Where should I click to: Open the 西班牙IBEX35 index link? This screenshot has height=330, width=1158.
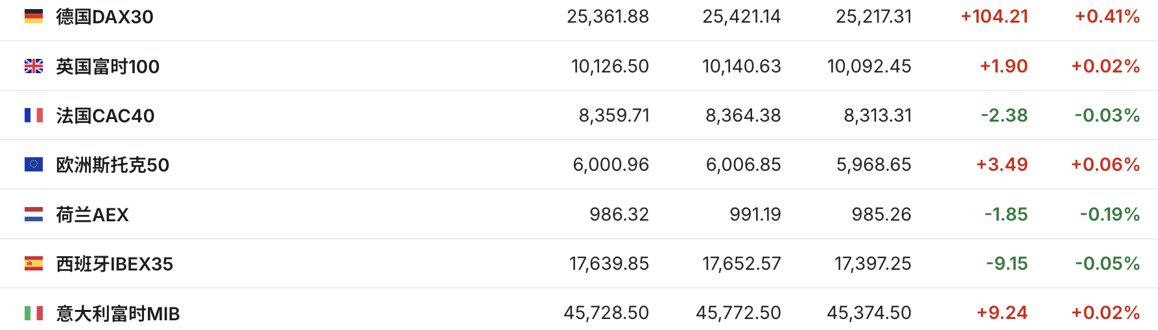(x=114, y=264)
